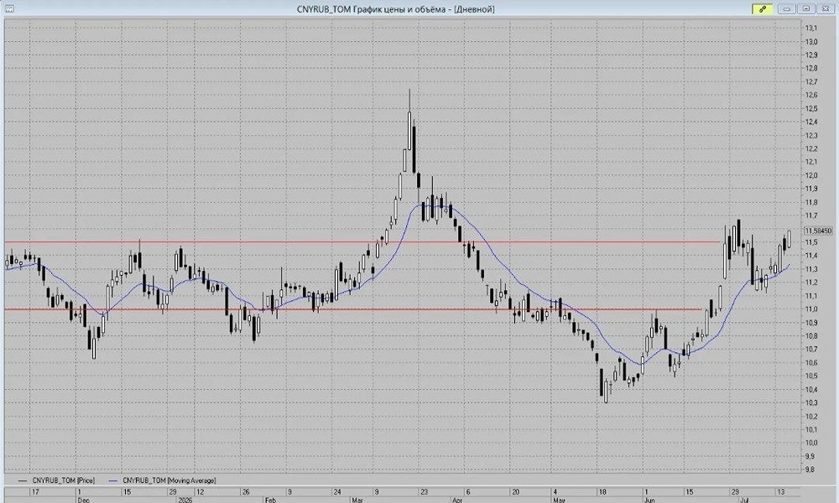Maximize the CNYRUB_TOM chart window

805,8
